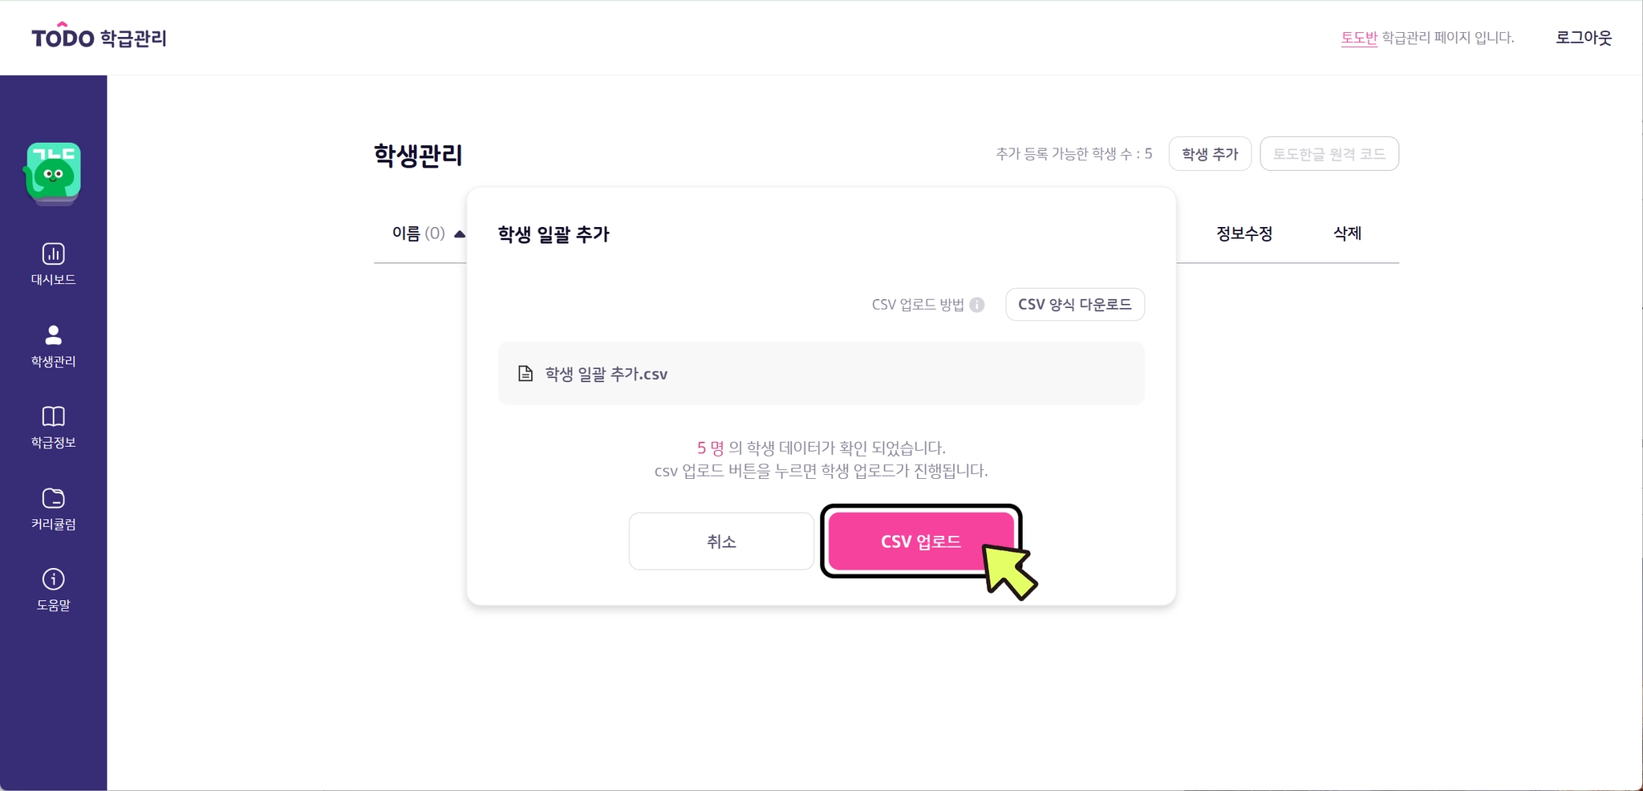Download the CSV template via CSV 양식 다운로드
This screenshot has width=1643, height=791.
[1074, 305]
